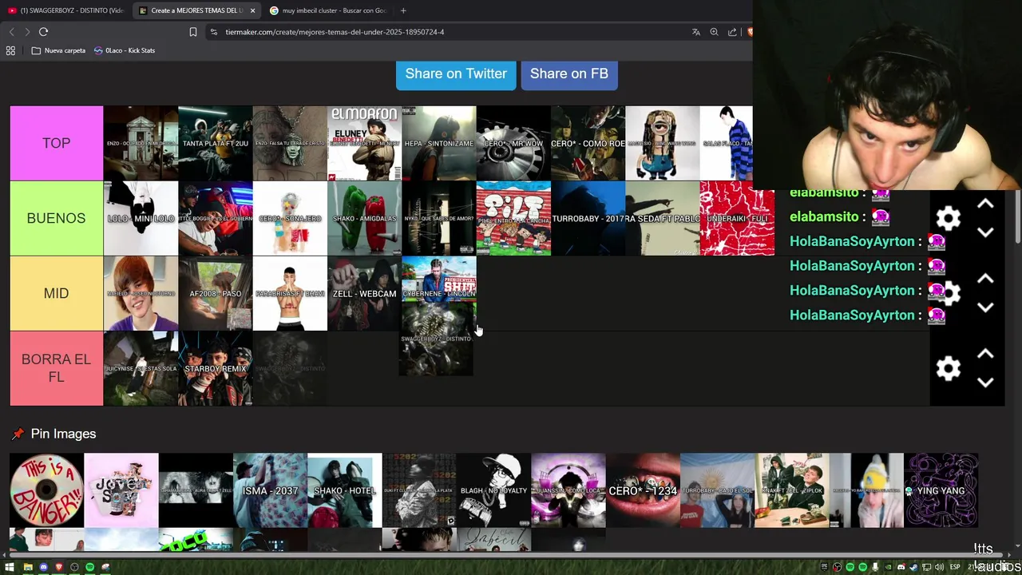Image resolution: width=1022 pixels, height=575 pixels.
Task: Click Share on Twitter button
Action: click(456, 73)
